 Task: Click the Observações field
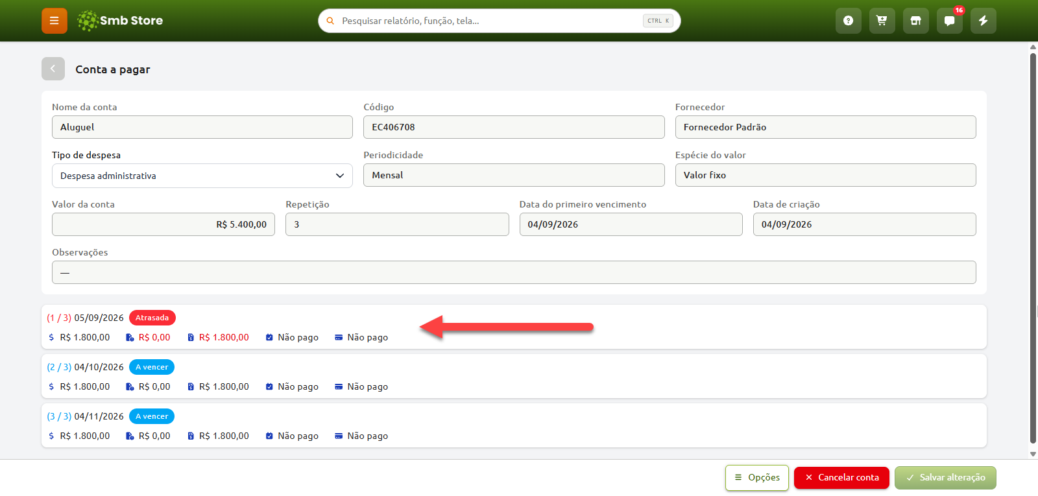point(514,272)
